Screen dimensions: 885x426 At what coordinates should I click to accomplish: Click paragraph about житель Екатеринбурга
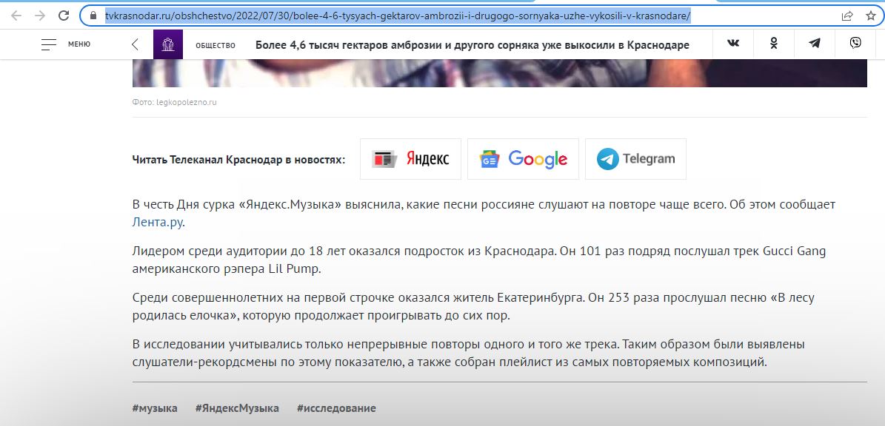coord(473,306)
